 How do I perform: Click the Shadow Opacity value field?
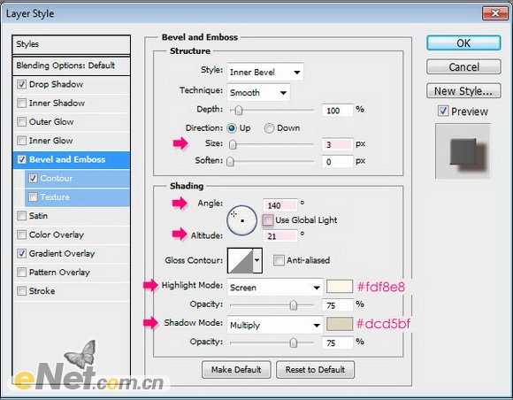[x=338, y=342]
